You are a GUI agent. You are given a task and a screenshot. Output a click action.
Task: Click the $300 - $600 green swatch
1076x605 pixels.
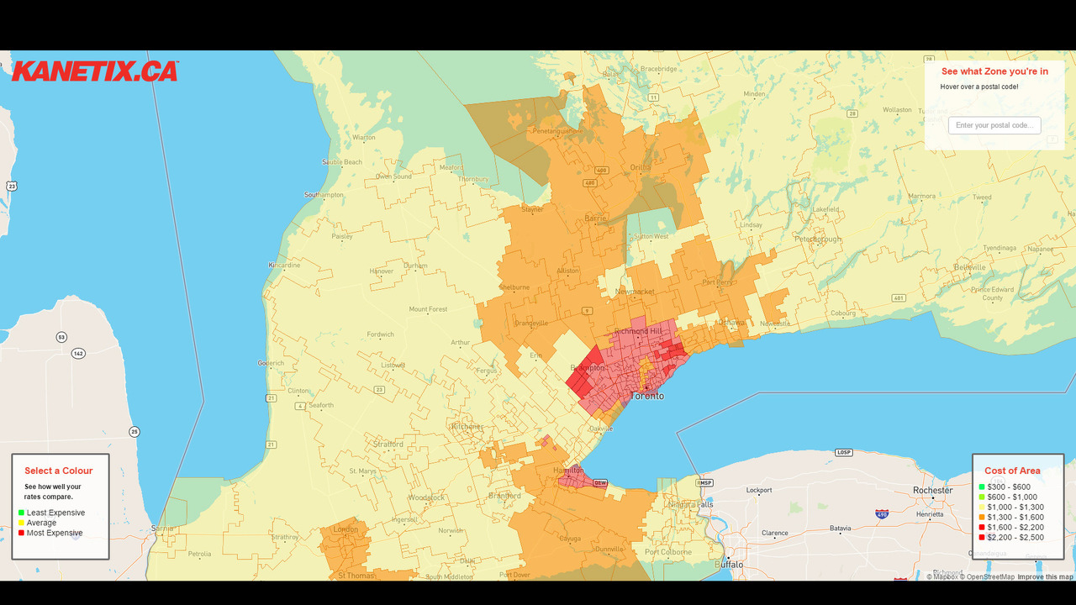[x=982, y=487]
